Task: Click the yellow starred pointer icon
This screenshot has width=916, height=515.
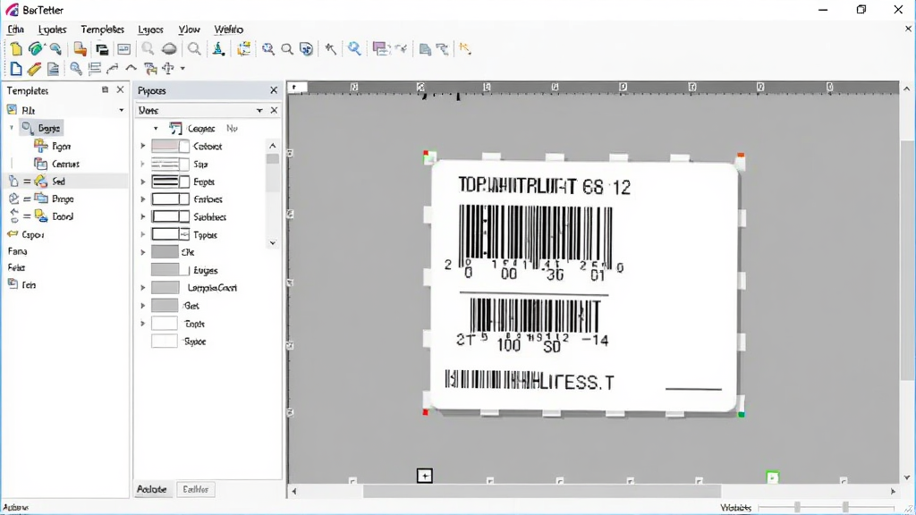Action: [465, 48]
